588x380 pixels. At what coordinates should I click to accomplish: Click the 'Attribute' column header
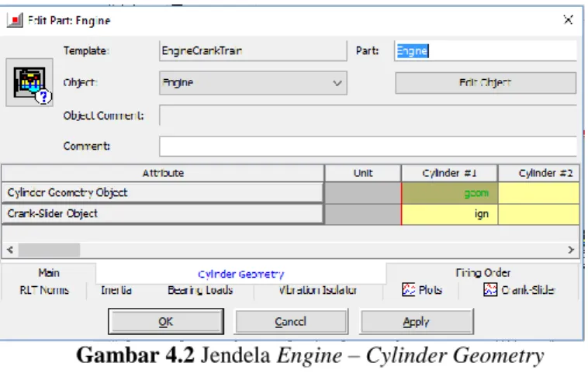(163, 173)
